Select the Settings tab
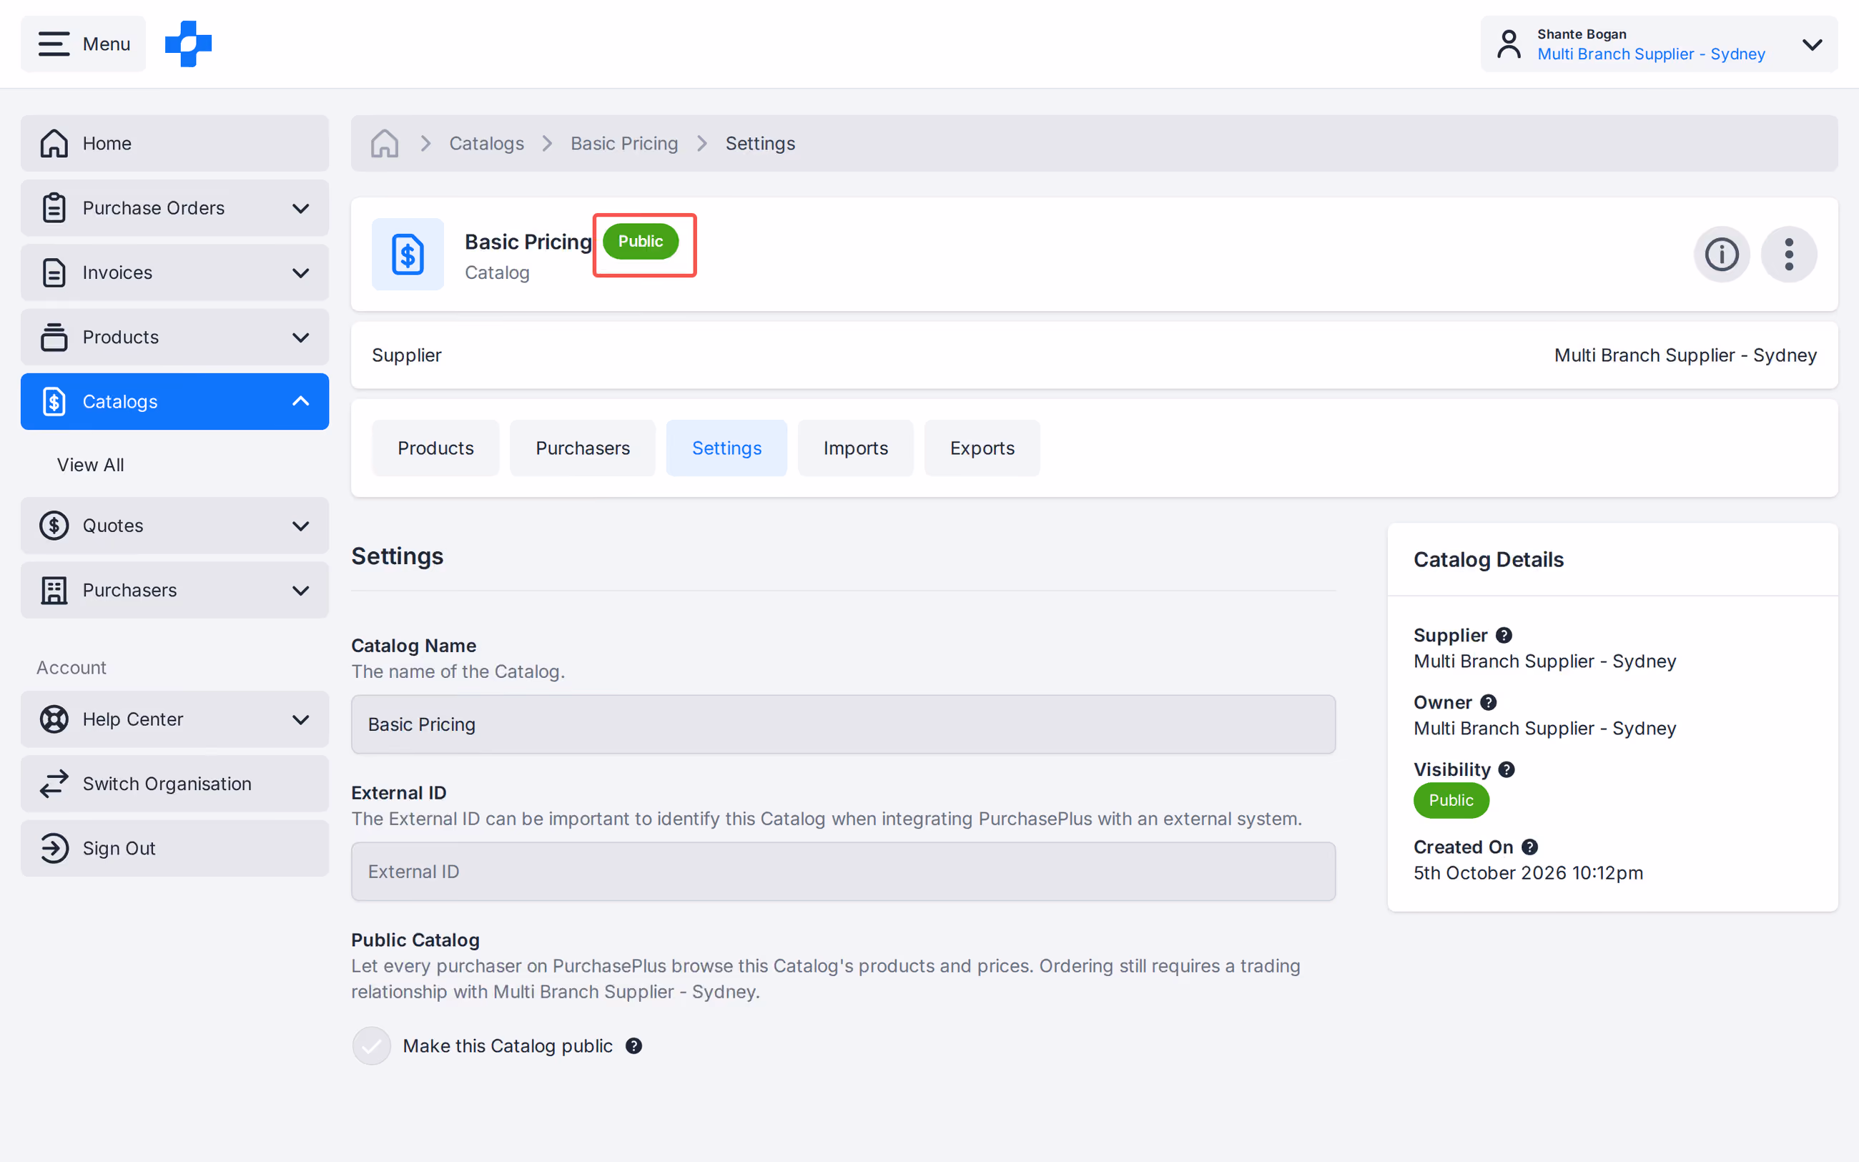The image size is (1859, 1162). coord(726,448)
